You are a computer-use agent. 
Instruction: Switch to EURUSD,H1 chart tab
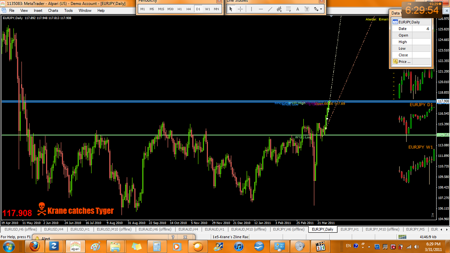80,229
